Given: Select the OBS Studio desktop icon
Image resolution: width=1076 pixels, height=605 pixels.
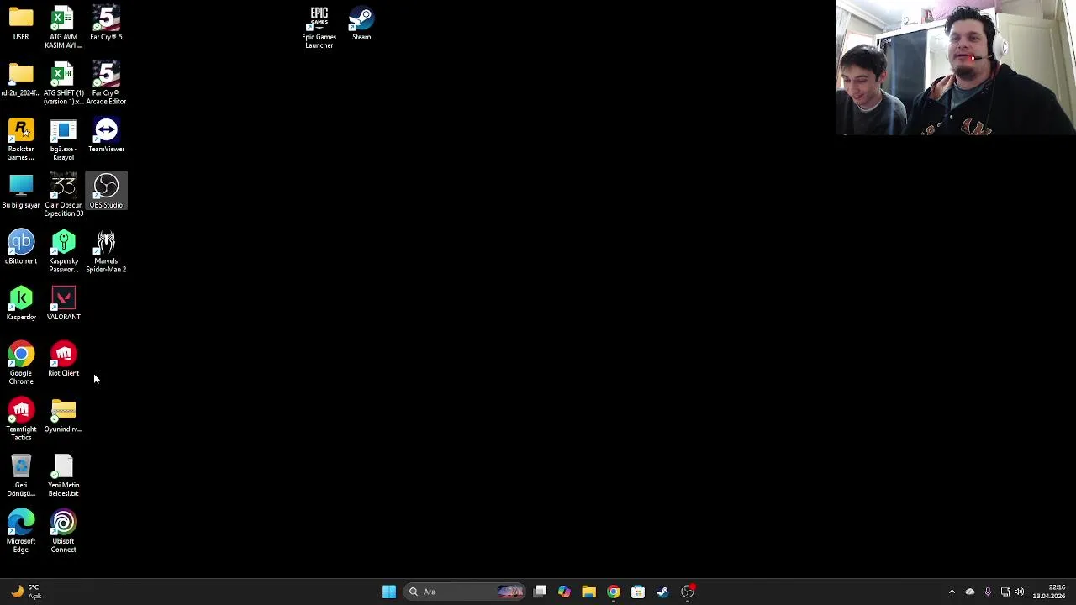Looking at the screenshot, I should 106,192.
